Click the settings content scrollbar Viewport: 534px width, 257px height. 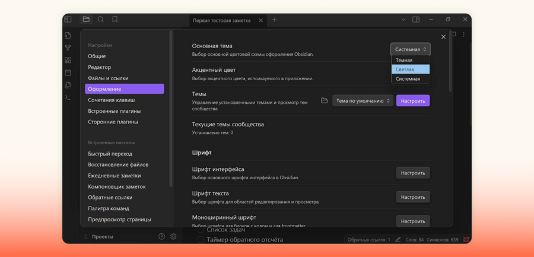(x=450, y=61)
